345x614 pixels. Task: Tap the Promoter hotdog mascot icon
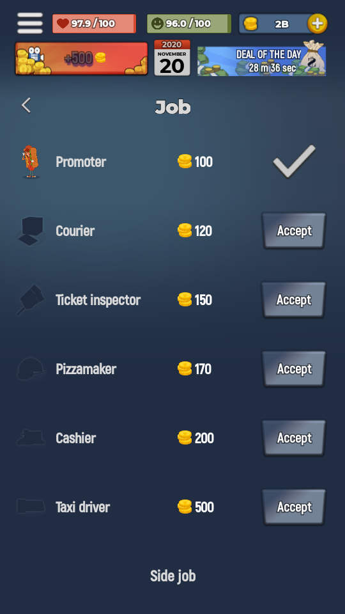point(31,162)
